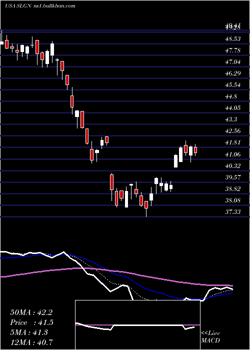
Task: Click the 38.08 price axis label
Action: pyautogui.click(x=233, y=200)
